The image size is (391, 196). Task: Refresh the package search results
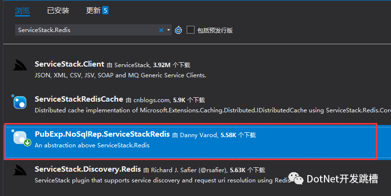point(178,30)
